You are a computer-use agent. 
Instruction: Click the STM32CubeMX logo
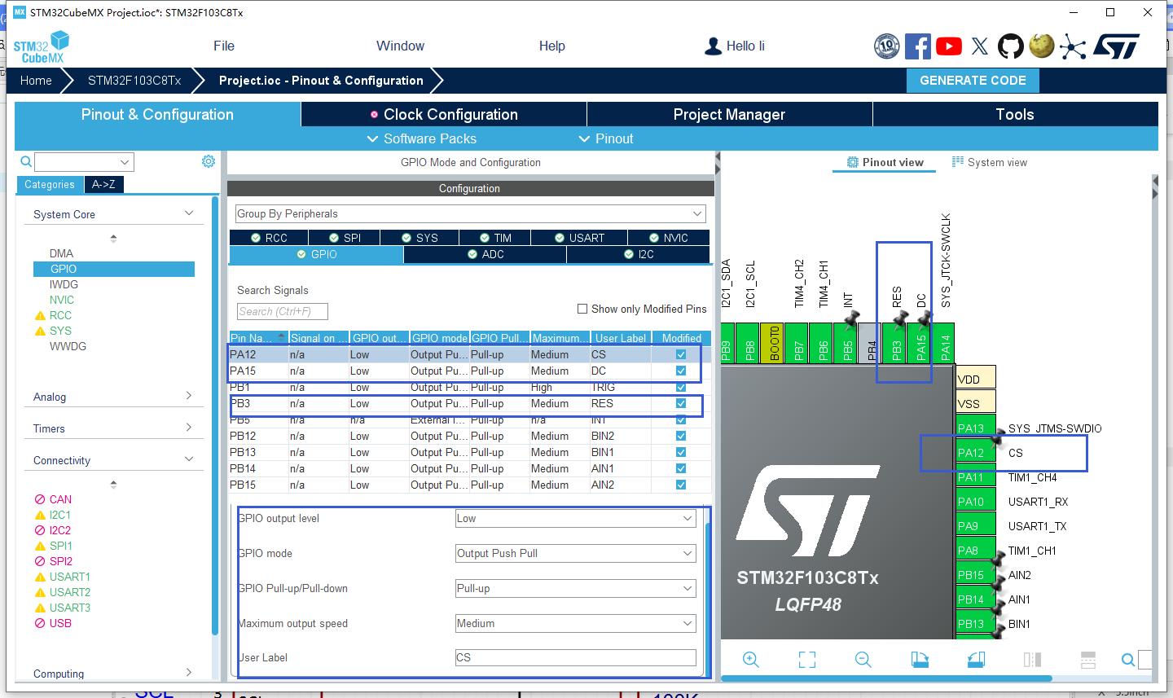(x=42, y=47)
